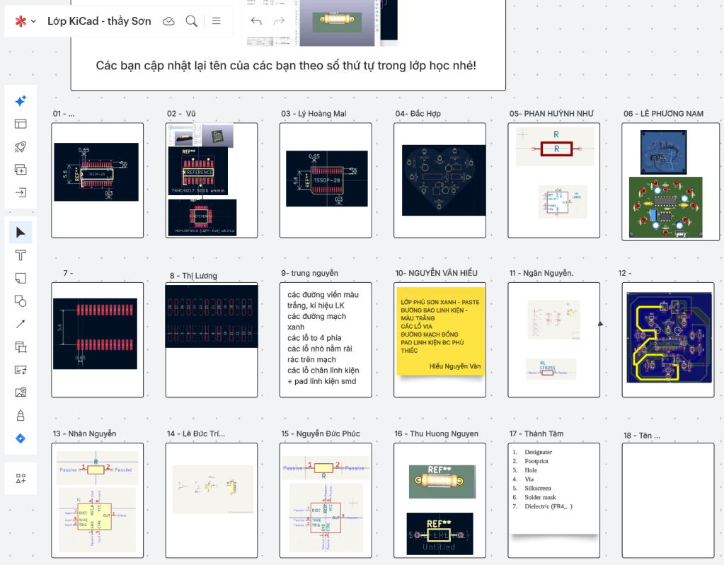Screen dimensions: 724x565
Task: Click the rocket icon in sidebar
Action: pyautogui.click(x=21, y=146)
